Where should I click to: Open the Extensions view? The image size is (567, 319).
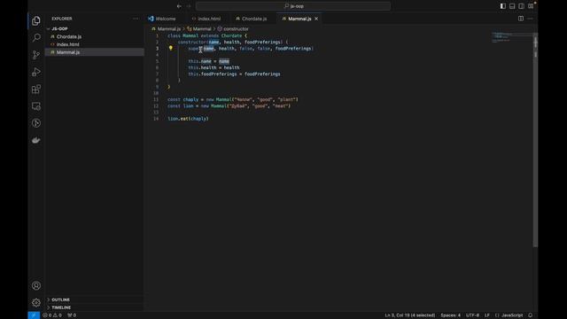coord(36,89)
